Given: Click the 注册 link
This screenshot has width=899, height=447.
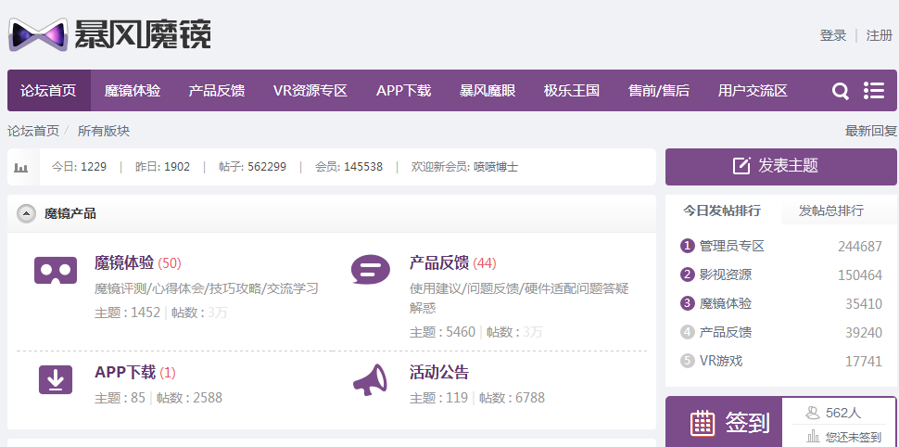Looking at the screenshot, I should [x=879, y=35].
